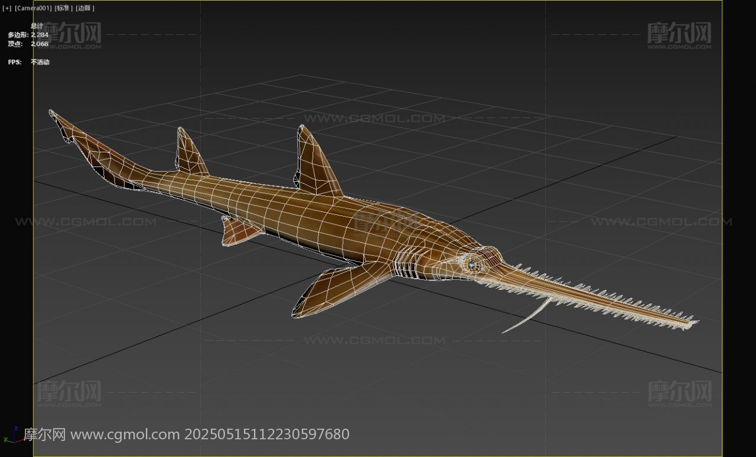
Task: Click the FPS 不活动 status text
Action: (28, 62)
